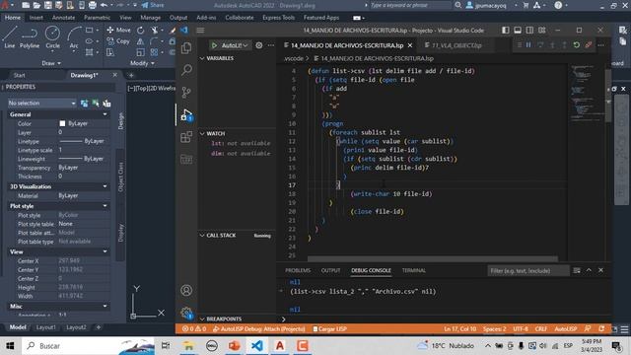631x355 pixels.
Task: Toggle Secondary Side Bar layout icon
Action: point(529,31)
